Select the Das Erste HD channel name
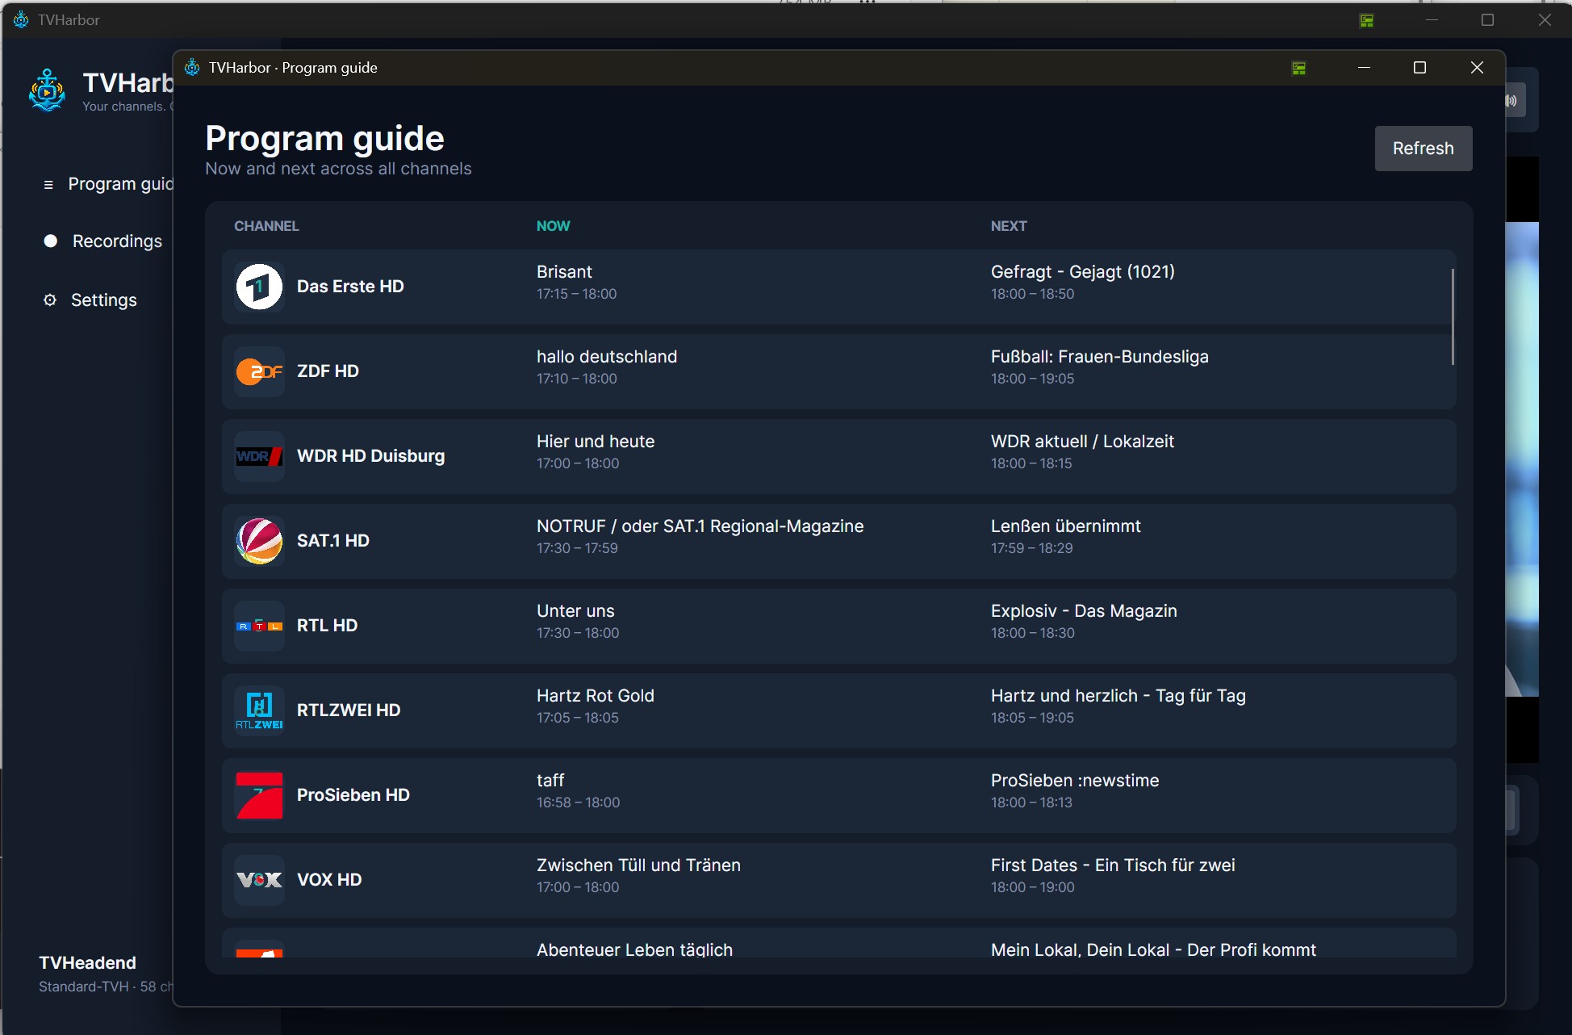Image resolution: width=1572 pixels, height=1035 pixels. pyautogui.click(x=350, y=287)
